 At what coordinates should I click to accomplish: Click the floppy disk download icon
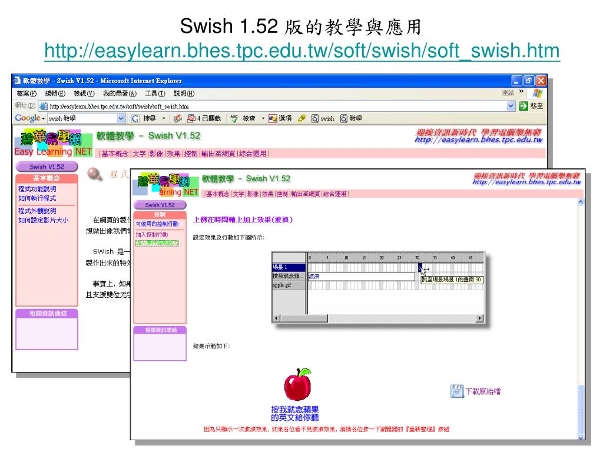point(457,391)
